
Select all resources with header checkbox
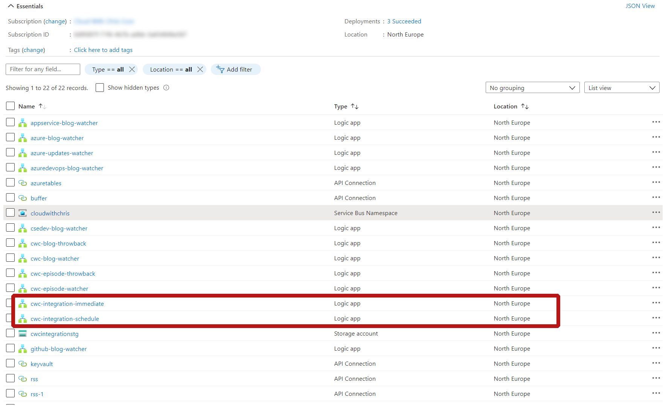[10, 106]
